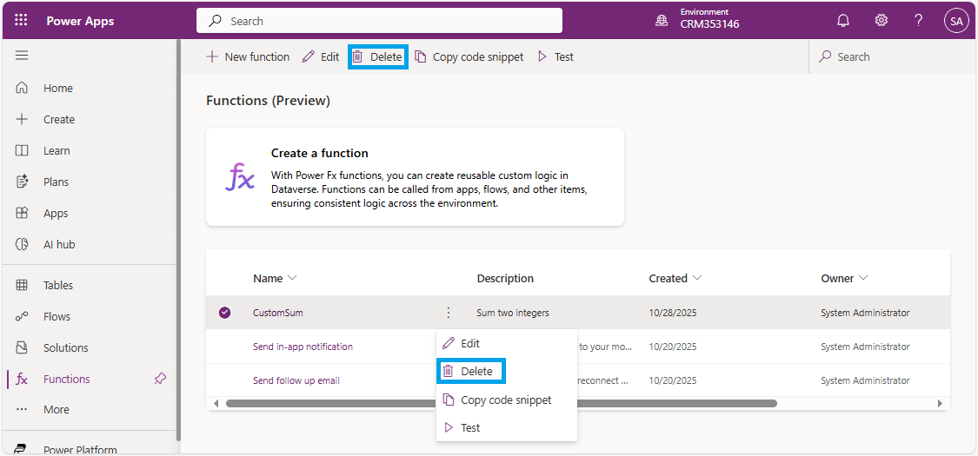Open the app launcher waffle icon

click(21, 21)
